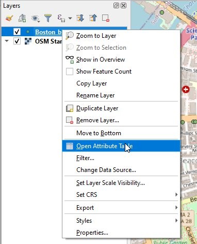Image resolution: width=197 pixels, height=244 pixels.
Task: Expand the Set CRS submenu arrow
Action: coord(176,195)
